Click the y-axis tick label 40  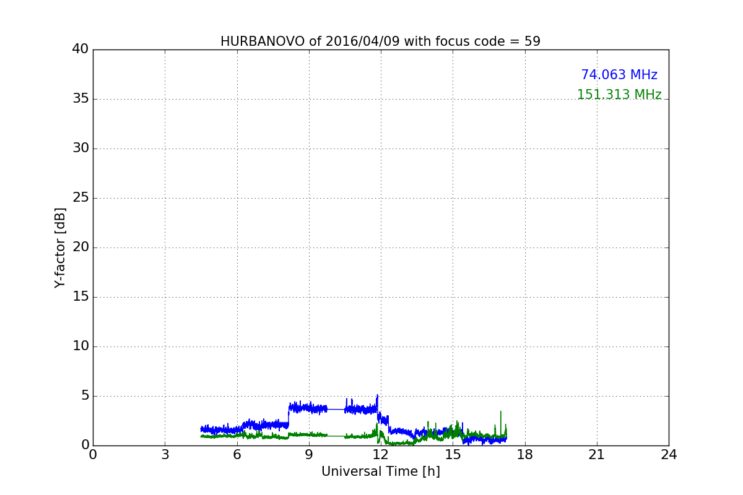point(80,49)
